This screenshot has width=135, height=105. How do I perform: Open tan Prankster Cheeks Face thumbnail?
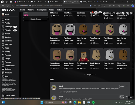(x=57, y=30)
